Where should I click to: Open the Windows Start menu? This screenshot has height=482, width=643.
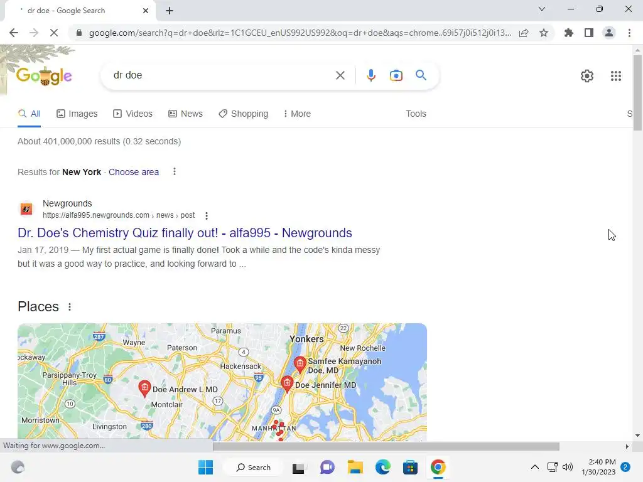205,467
